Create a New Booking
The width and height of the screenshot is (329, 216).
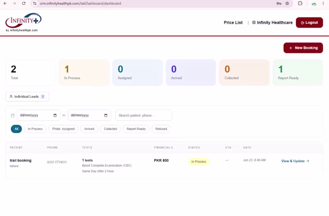[x=303, y=48]
